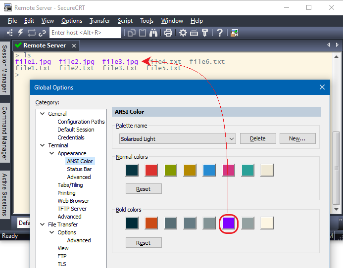The height and width of the screenshot is (268, 343).
Task: Select Printing in category tree
Action: coord(66,193)
